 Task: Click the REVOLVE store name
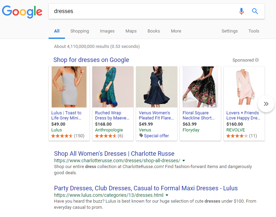click(x=236, y=130)
